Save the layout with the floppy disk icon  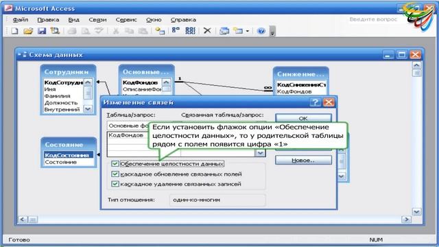[x=42, y=31]
